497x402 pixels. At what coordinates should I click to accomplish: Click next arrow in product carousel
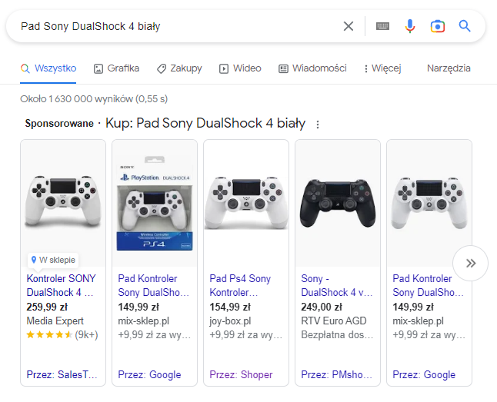[470, 263]
